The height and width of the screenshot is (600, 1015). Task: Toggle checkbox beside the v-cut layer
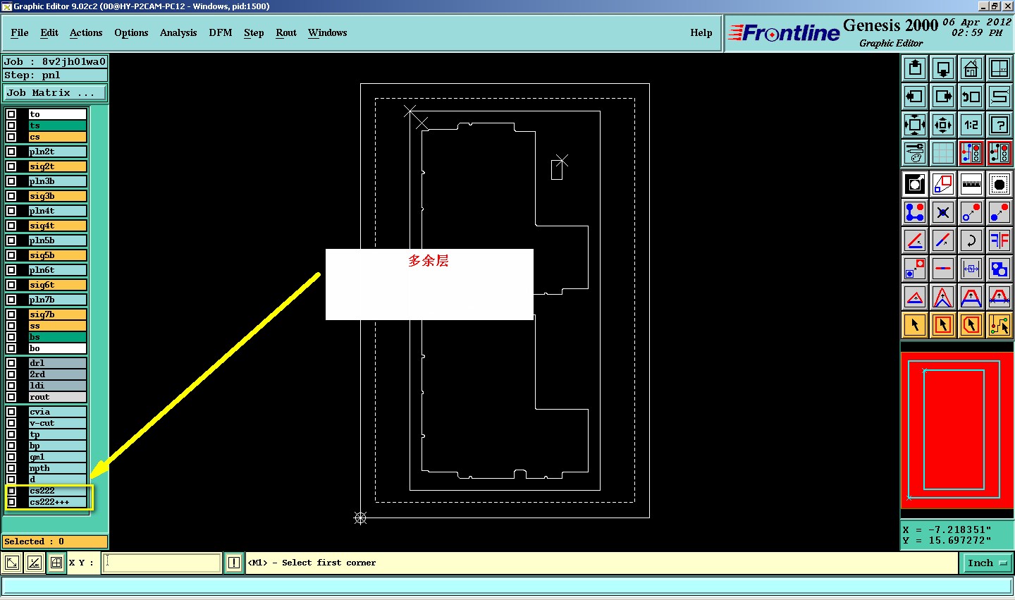[x=11, y=423]
